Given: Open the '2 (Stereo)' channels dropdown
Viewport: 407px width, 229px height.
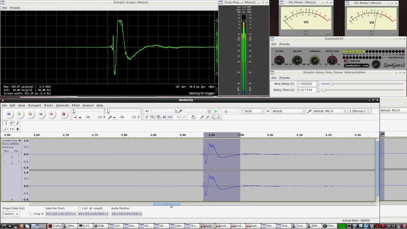Looking at the screenshot, I should click(359, 111).
